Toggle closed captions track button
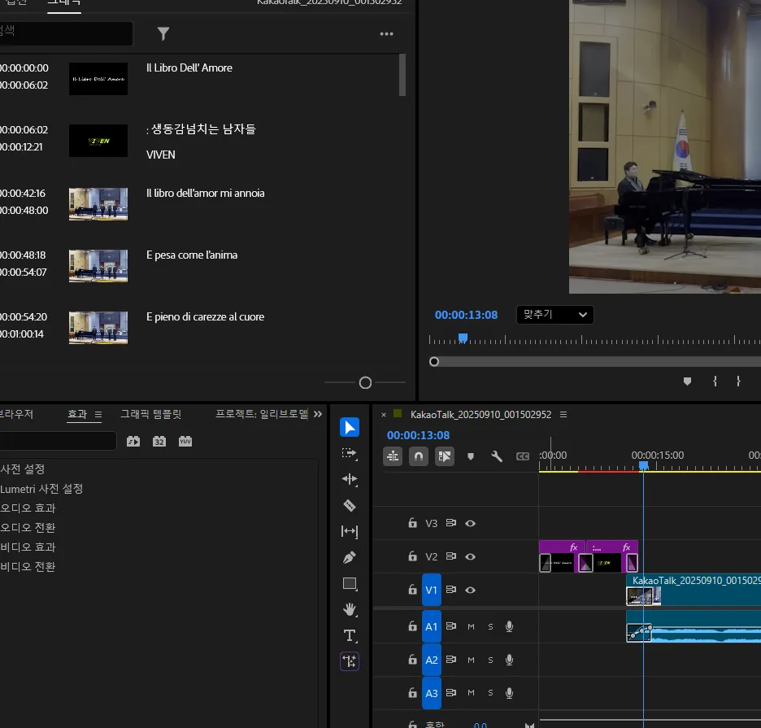Viewport: 761px width, 728px height. (523, 456)
